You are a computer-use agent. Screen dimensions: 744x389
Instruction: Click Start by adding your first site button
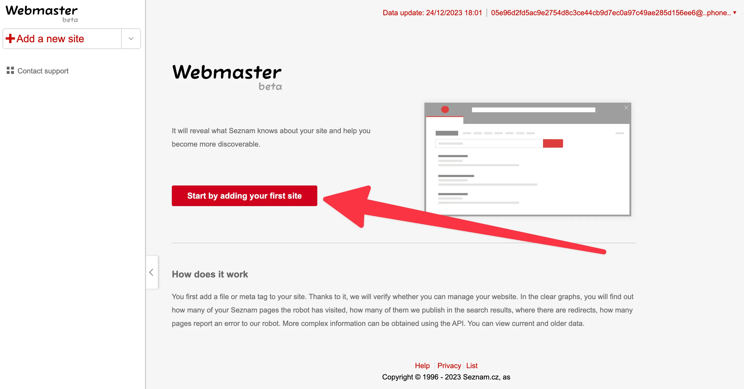[245, 196]
